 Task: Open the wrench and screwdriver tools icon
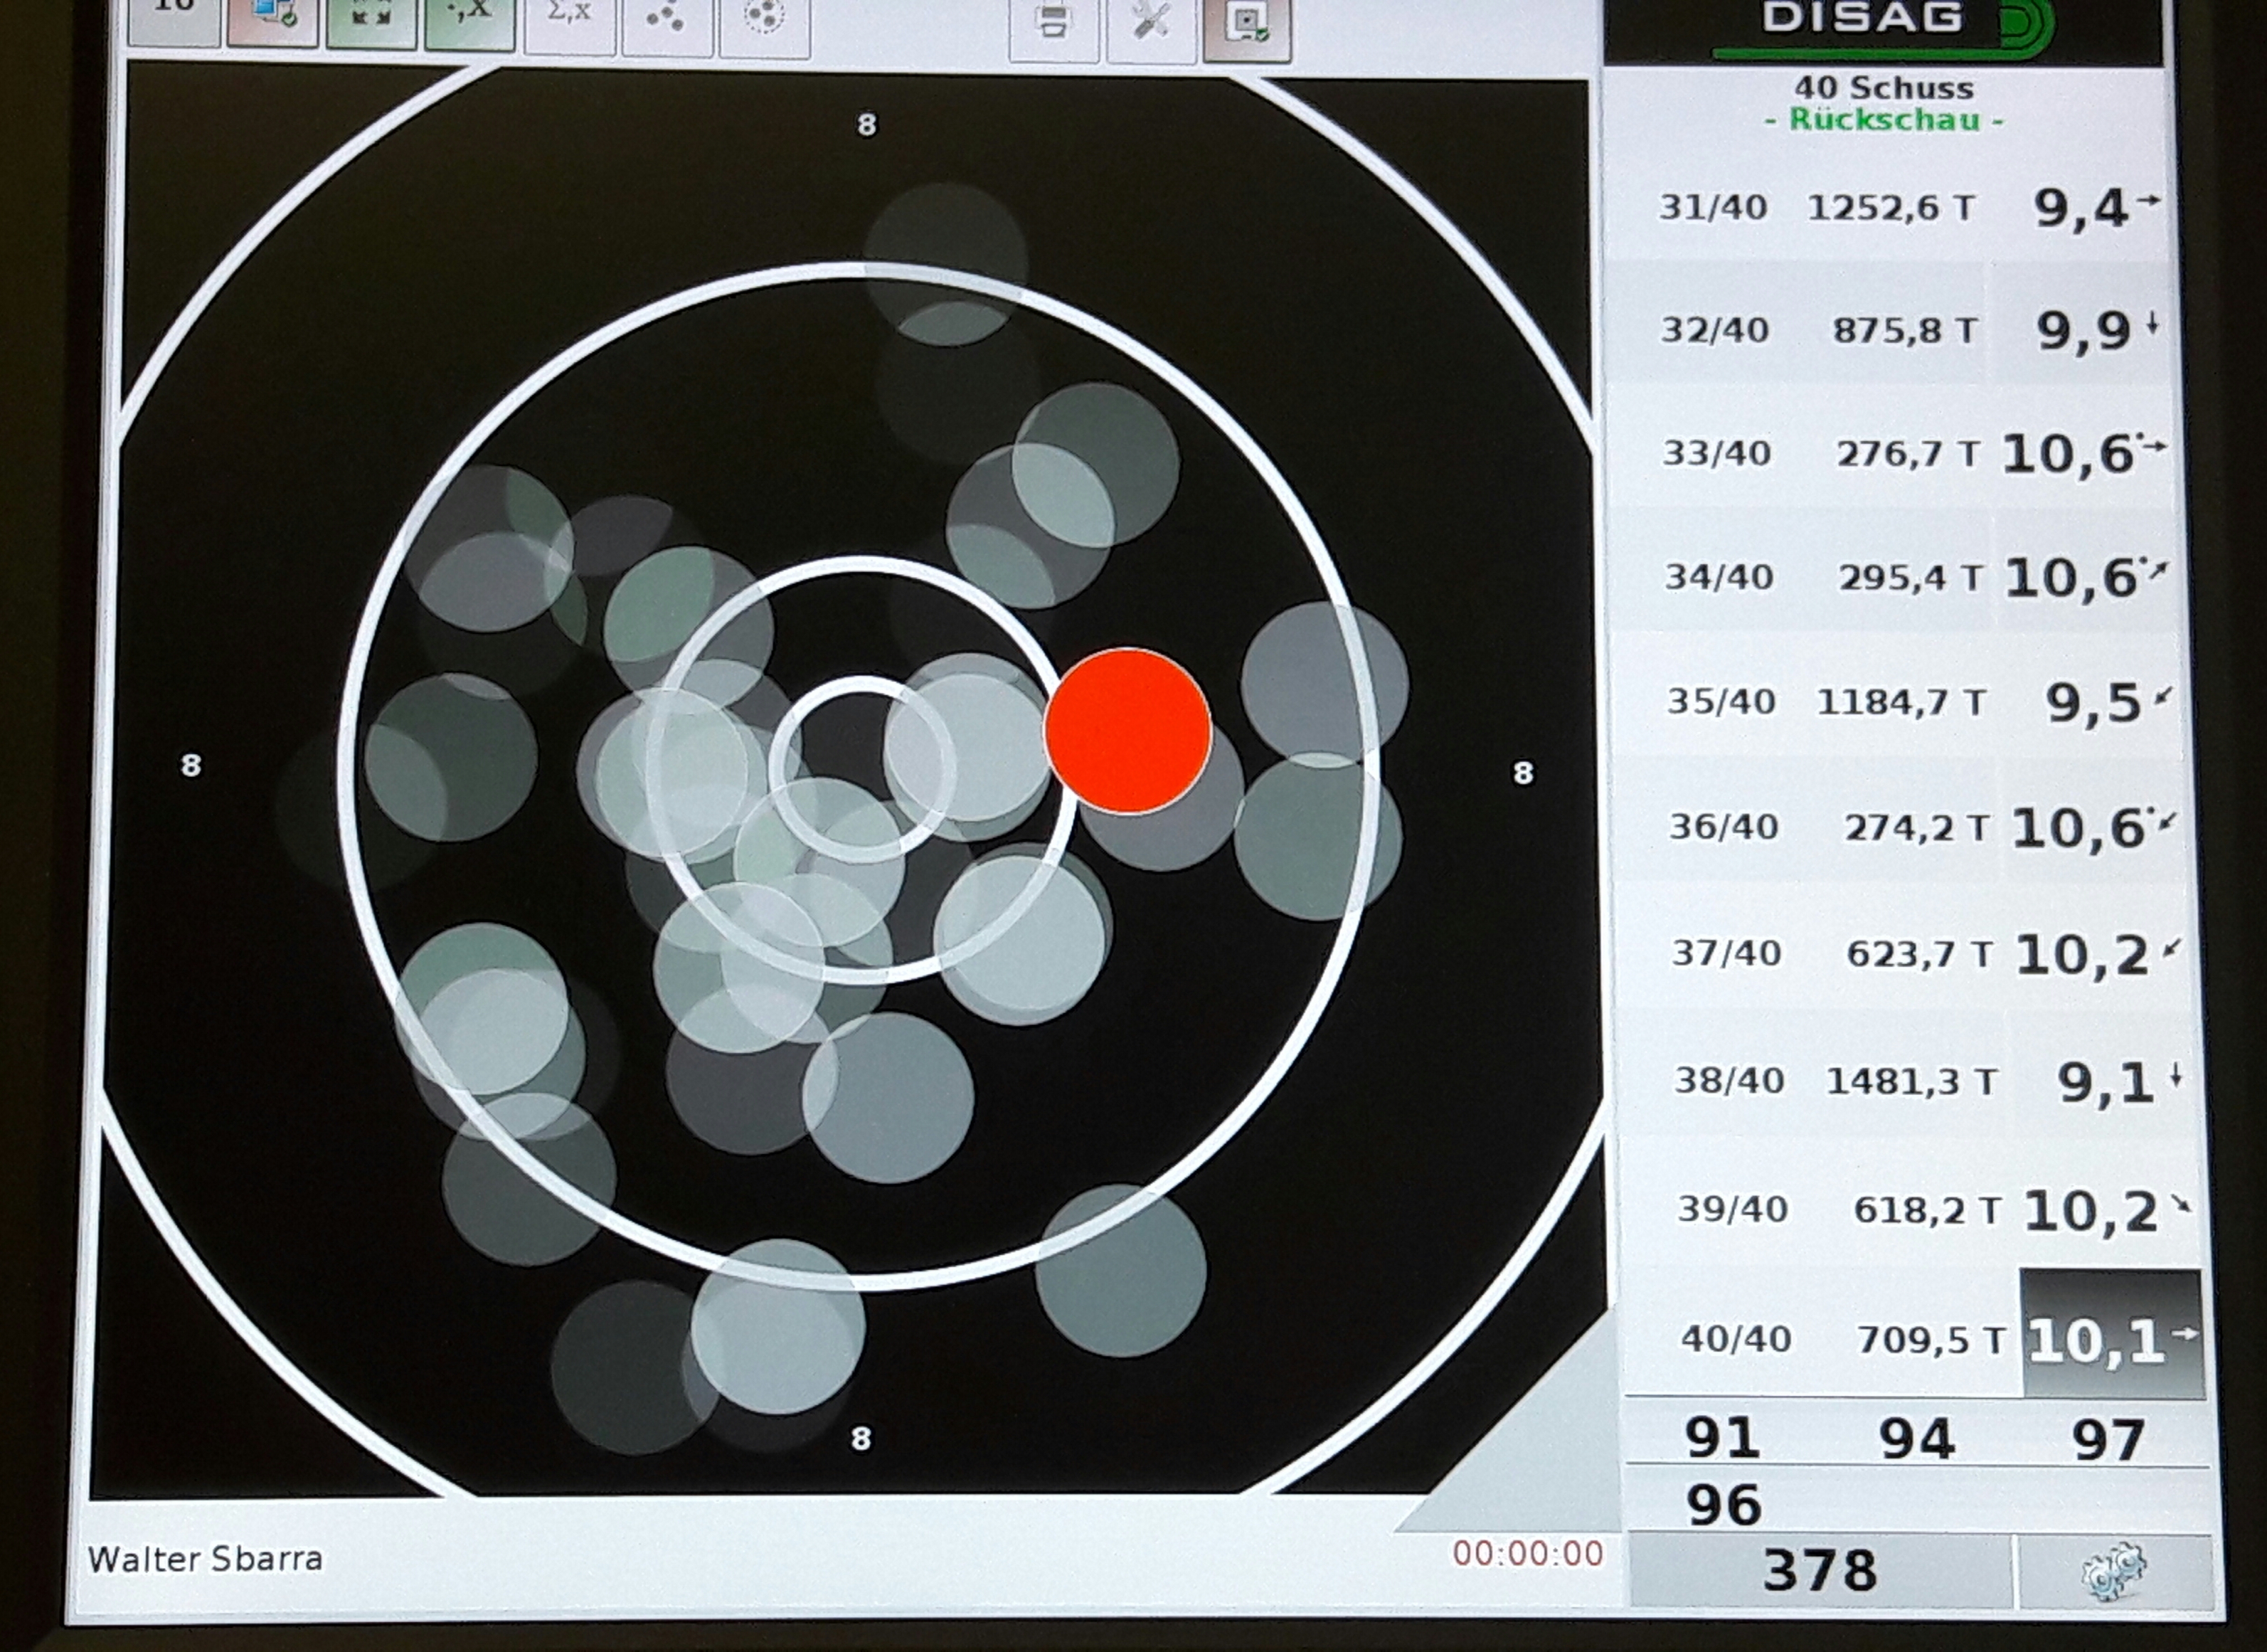(1150, 22)
